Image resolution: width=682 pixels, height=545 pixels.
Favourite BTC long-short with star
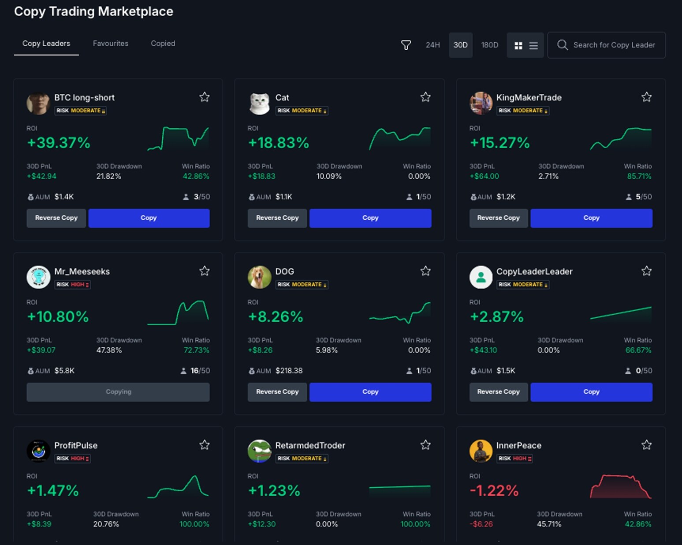pyautogui.click(x=204, y=97)
